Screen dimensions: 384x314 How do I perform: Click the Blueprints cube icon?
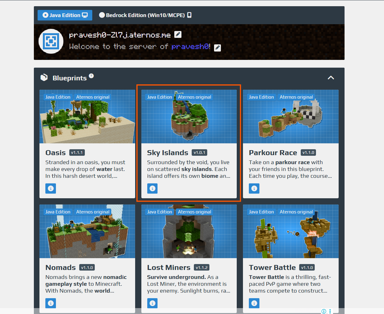(x=44, y=78)
